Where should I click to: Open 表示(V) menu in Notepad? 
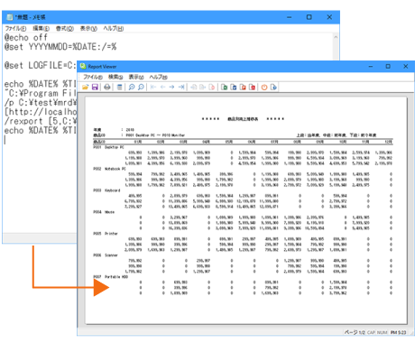click(x=88, y=28)
